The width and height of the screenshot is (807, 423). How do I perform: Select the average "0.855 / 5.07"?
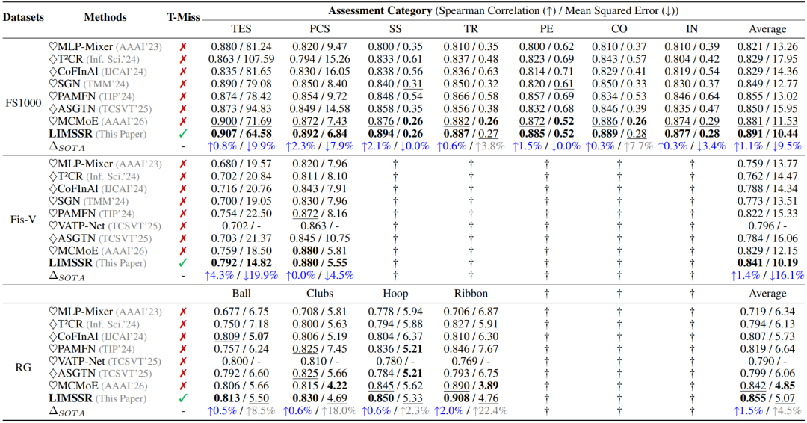767,398
